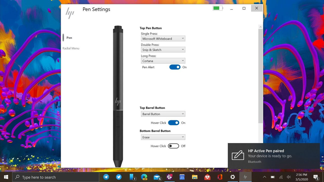Open the Gmail app in taskbar
Screen dimensions: 324x182
[x=207, y=177]
